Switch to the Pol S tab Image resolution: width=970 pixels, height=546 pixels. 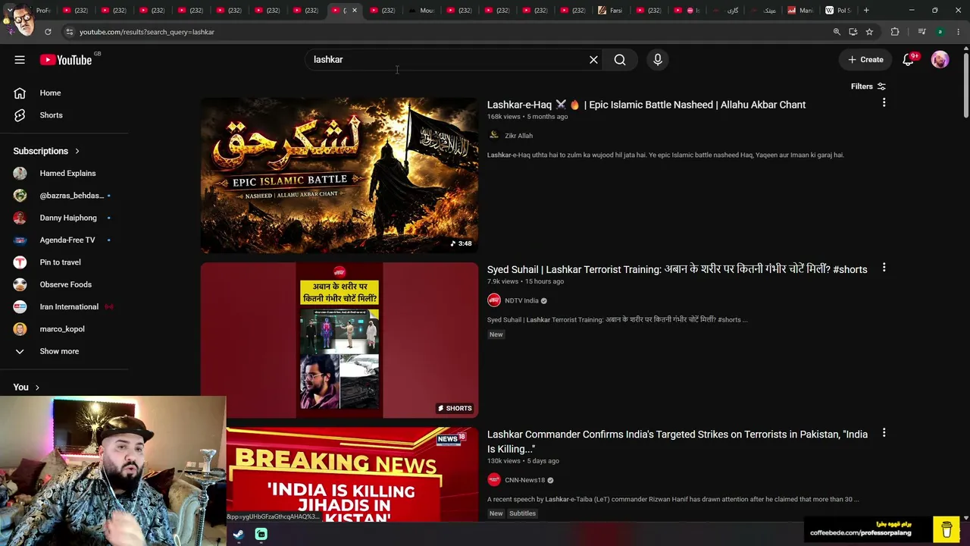pos(839,11)
